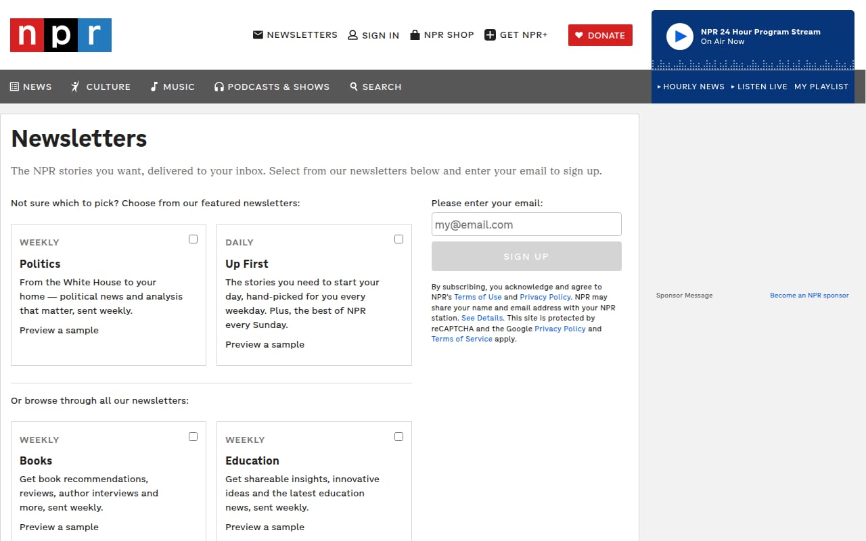Open the Google Privacy Policy link
Viewport: 866px width, 541px height.
560,329
